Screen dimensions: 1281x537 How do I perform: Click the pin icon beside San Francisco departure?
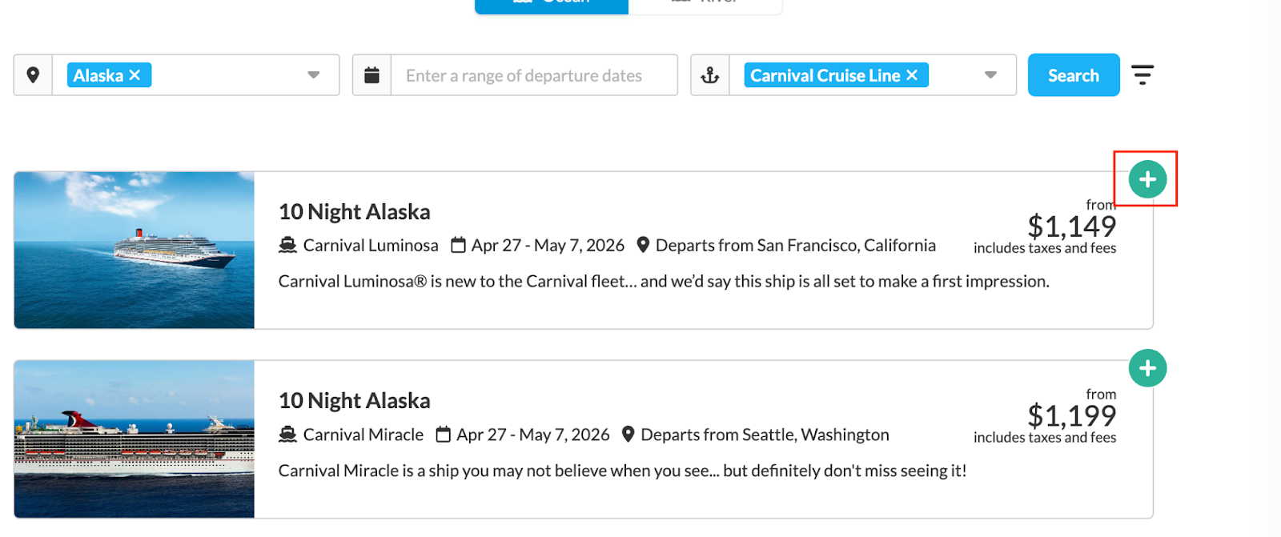tap(643, 245)
